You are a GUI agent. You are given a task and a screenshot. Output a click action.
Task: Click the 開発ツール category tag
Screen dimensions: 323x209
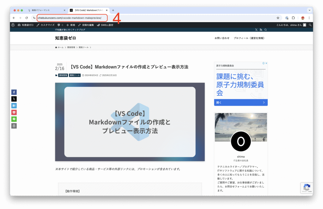pyautogui.click(x=75, y=75)
